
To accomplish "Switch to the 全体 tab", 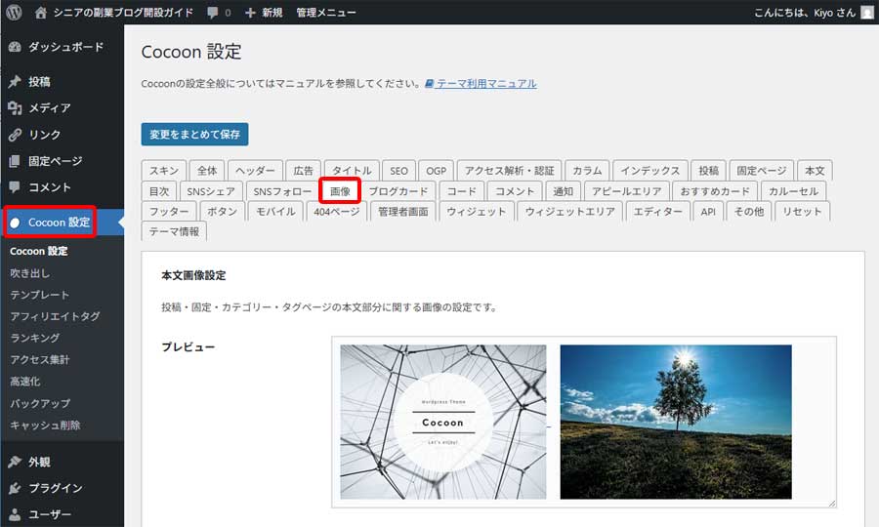I will 207,170.
